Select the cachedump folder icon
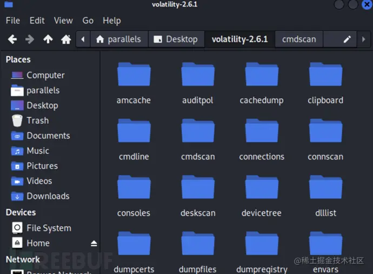Viewport: 373px width, 274px height. [262, 74]
